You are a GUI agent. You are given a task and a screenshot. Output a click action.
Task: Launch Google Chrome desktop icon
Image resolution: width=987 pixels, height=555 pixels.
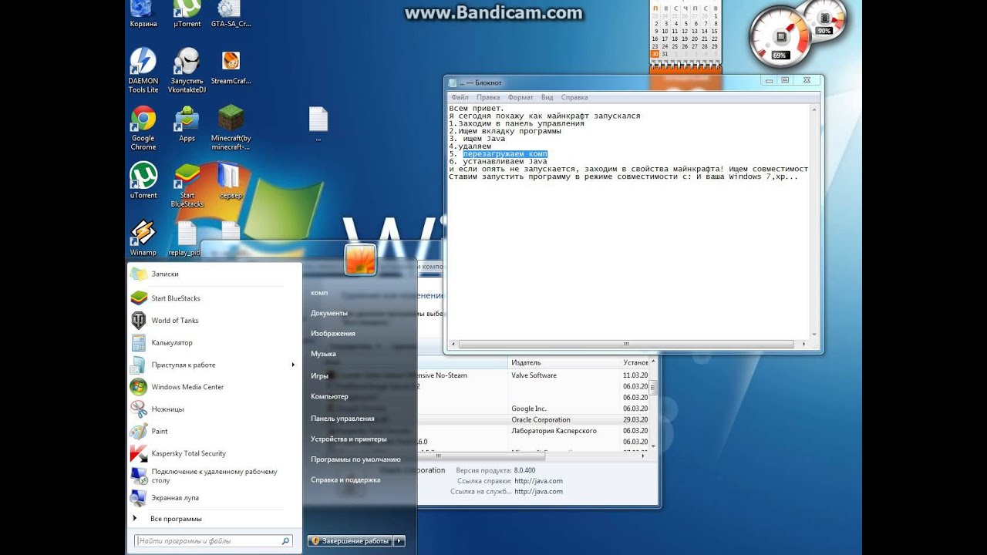143,128
